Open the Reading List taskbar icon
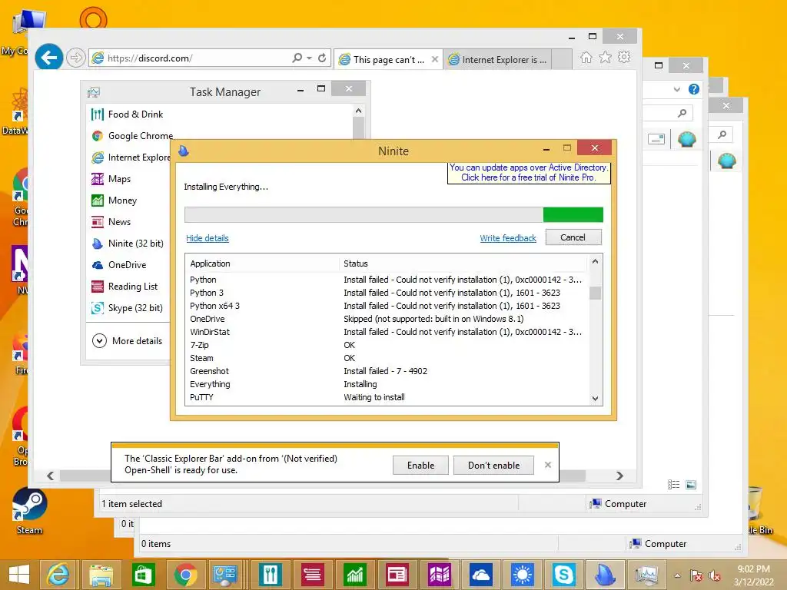Screen dimensions: 787x590 coord(313,575)
